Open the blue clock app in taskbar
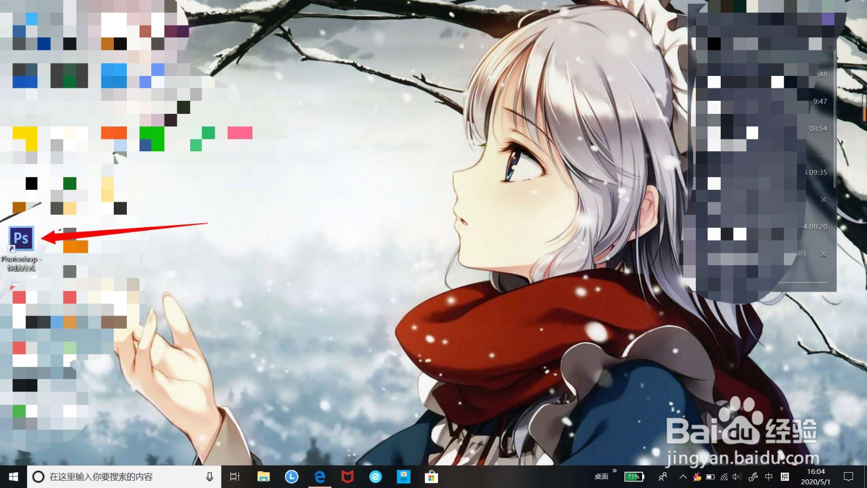 coord(292,477)
